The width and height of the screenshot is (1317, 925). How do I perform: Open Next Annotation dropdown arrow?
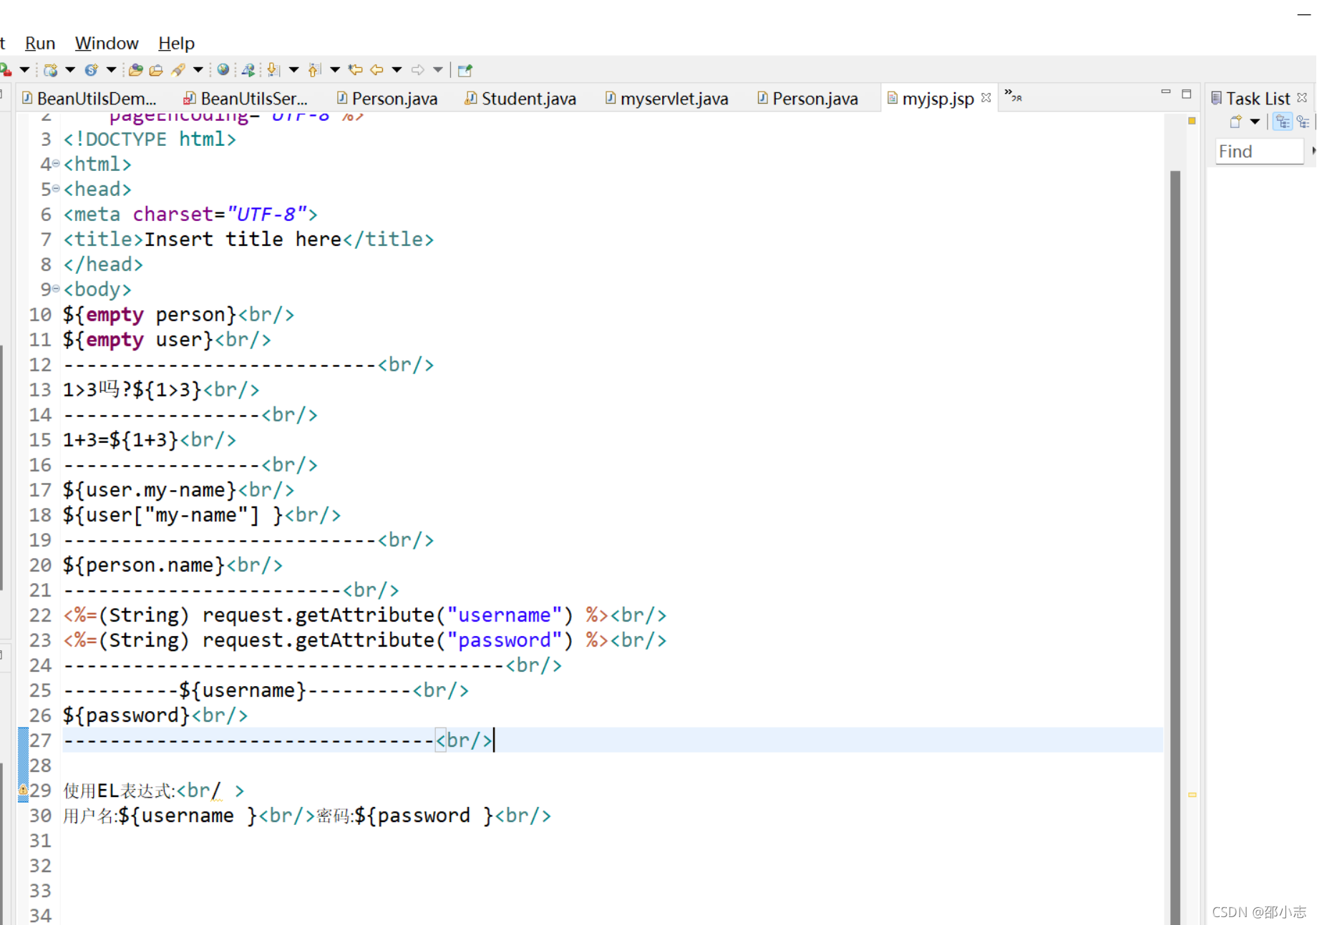[293, 70]
